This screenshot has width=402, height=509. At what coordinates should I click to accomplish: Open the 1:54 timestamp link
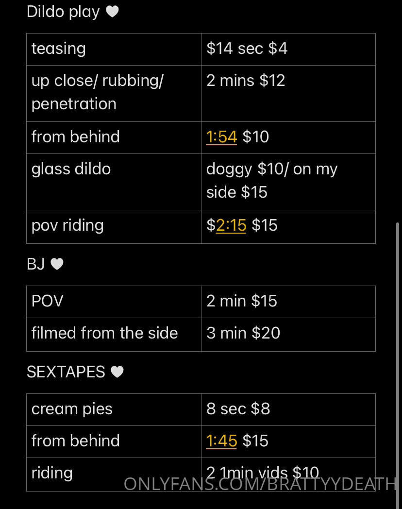click(x=221, y=137)
